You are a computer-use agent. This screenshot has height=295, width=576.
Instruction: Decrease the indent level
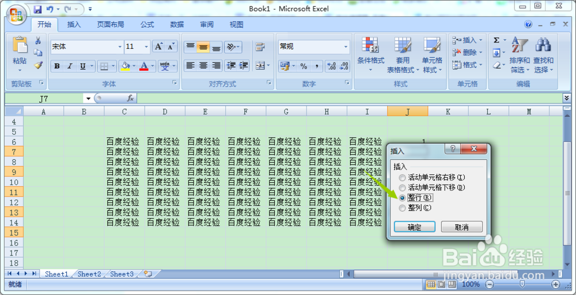pyautogui.click(x=232, y=66)
